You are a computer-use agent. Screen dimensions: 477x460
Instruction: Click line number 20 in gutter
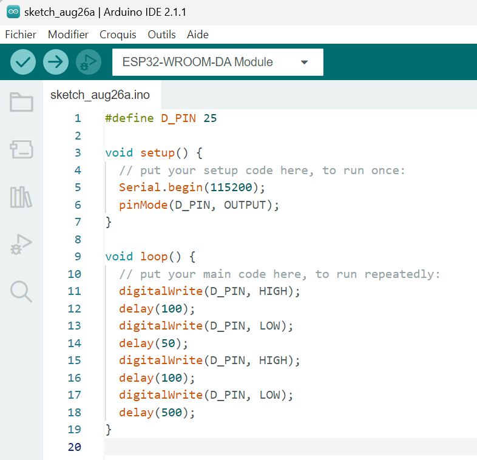click(x=75, y=447)
